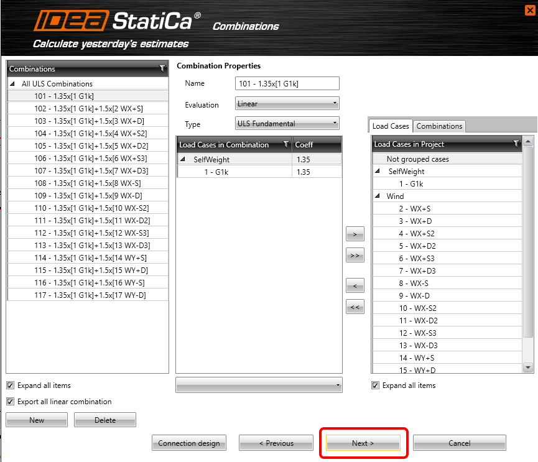The image size is (538, 462).
Task: Select 1 - G1k row in Load Cases in Combination
Action: tap(234, 172)
